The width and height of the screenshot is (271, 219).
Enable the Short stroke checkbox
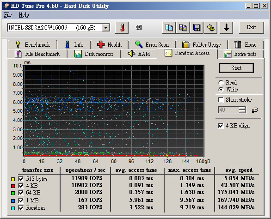[x=221, y=100]
